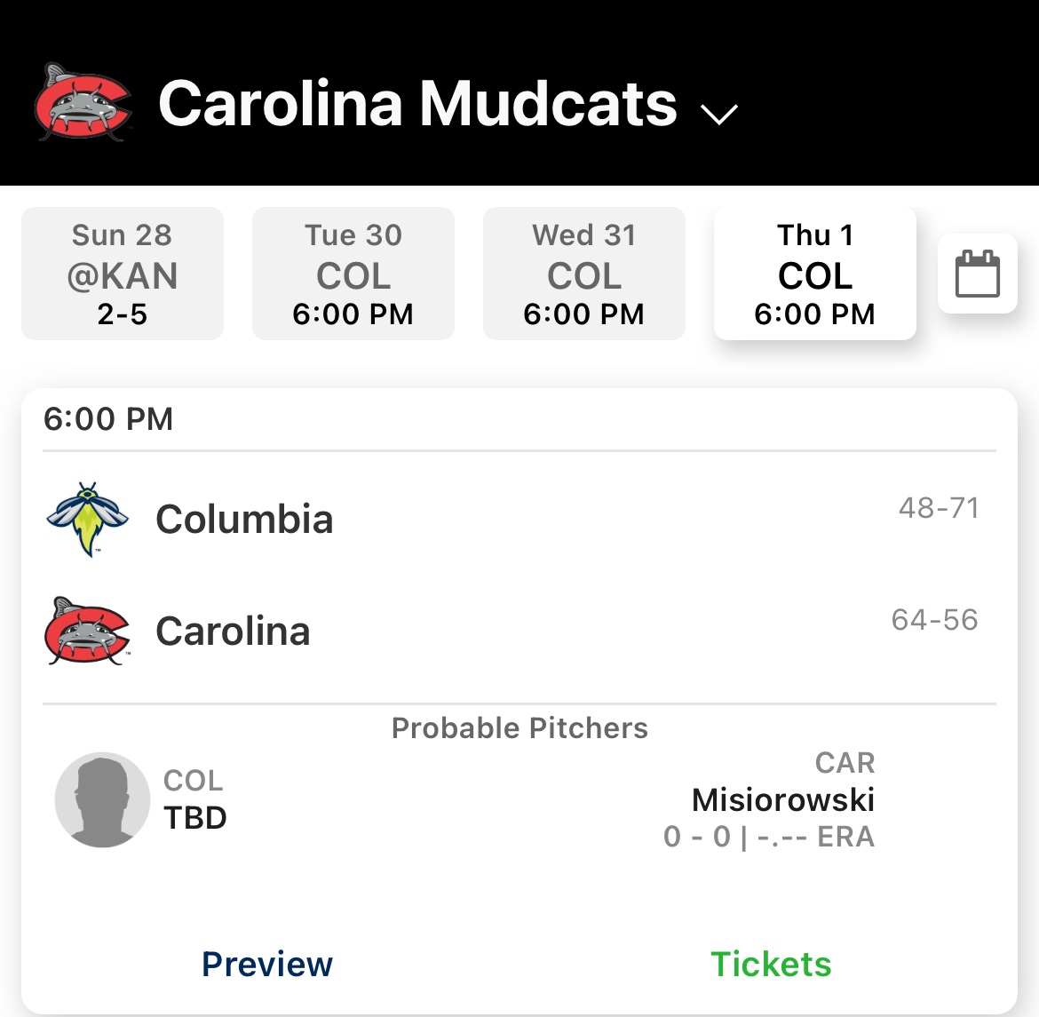Click Columbia's 48-71 record
The width and height of the screenshot is (1039, 1017).
coord(939,508)
